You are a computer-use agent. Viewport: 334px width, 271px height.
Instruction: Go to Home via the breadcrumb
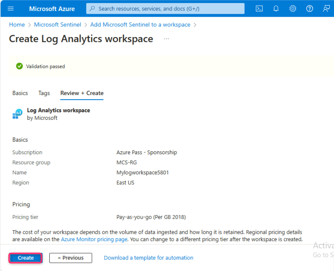(17, 25)
